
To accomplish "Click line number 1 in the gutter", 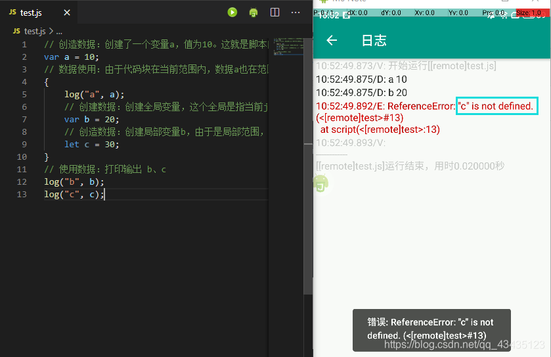I will coord(24,45).
